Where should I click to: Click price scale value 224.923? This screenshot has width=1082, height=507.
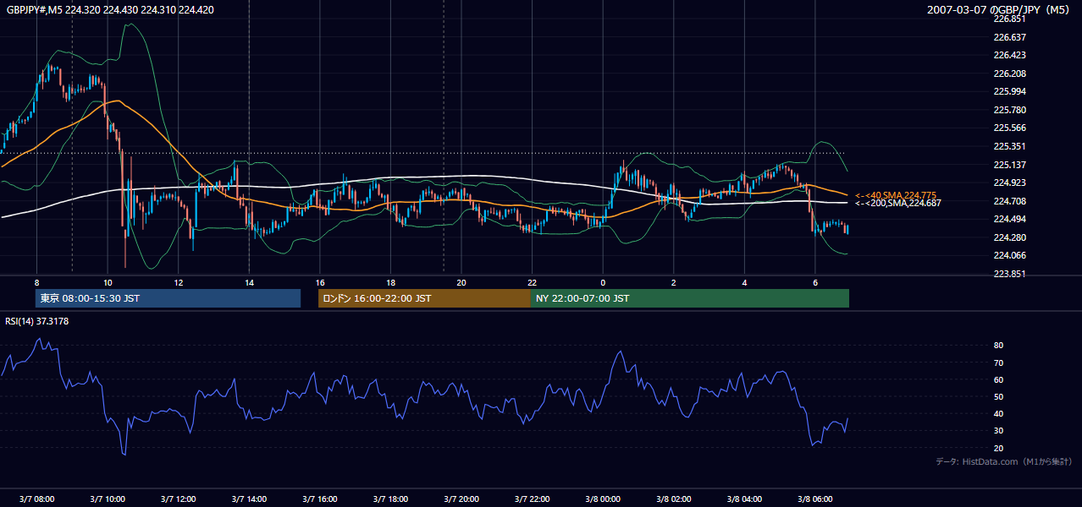(x=1009, y=183)
